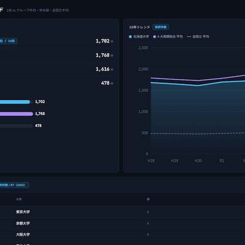Click the H30 point on blue line
245x245 pixels.
click(198, 85)
